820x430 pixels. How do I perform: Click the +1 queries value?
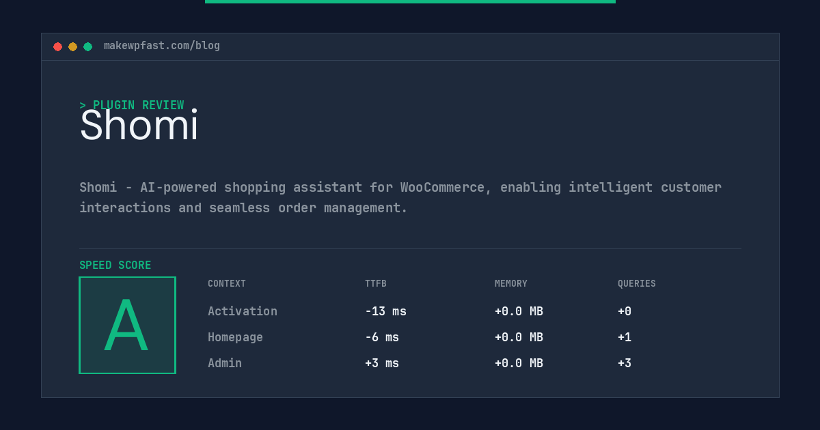(625, 337)
